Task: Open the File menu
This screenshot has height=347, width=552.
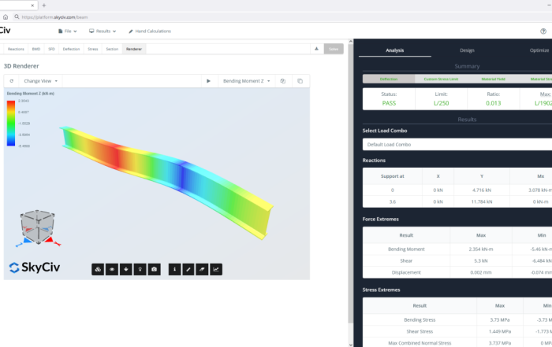Action: [x=69, y=31]
